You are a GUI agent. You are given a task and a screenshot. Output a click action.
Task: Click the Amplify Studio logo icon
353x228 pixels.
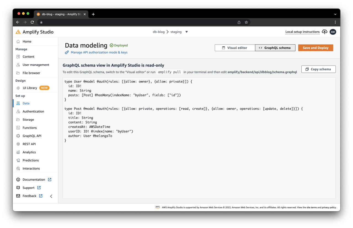[x=18, y=32]
